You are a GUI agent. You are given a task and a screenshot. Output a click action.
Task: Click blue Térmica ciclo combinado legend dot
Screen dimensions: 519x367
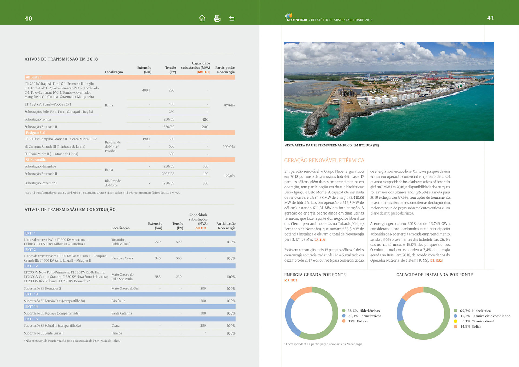pos(455,316)
